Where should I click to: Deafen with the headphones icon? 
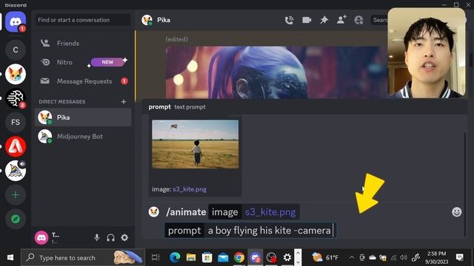[110, 238]
